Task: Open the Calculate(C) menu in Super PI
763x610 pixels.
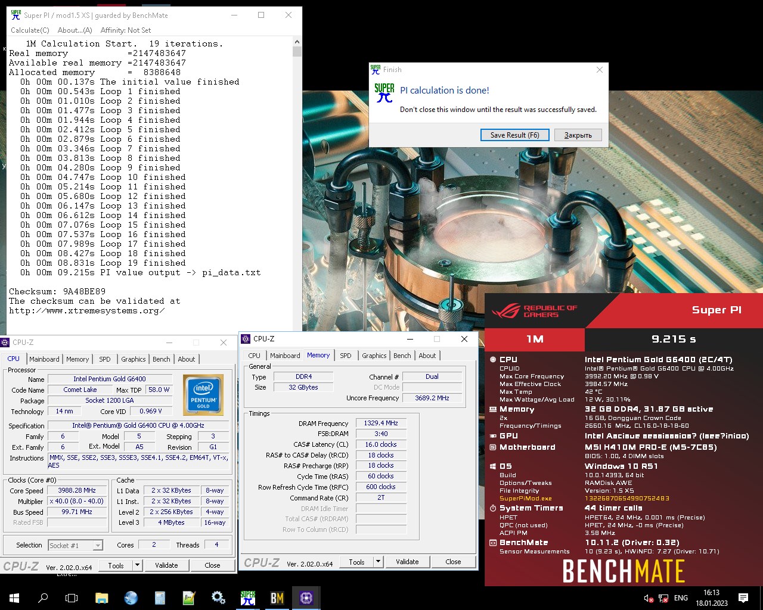Action: coord(30,30)
